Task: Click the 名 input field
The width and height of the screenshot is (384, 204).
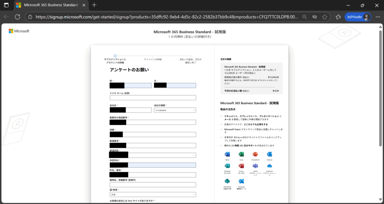Action: [175, 85]
